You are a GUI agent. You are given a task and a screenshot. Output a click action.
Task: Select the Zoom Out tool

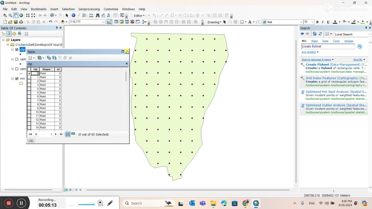point(10,15)
